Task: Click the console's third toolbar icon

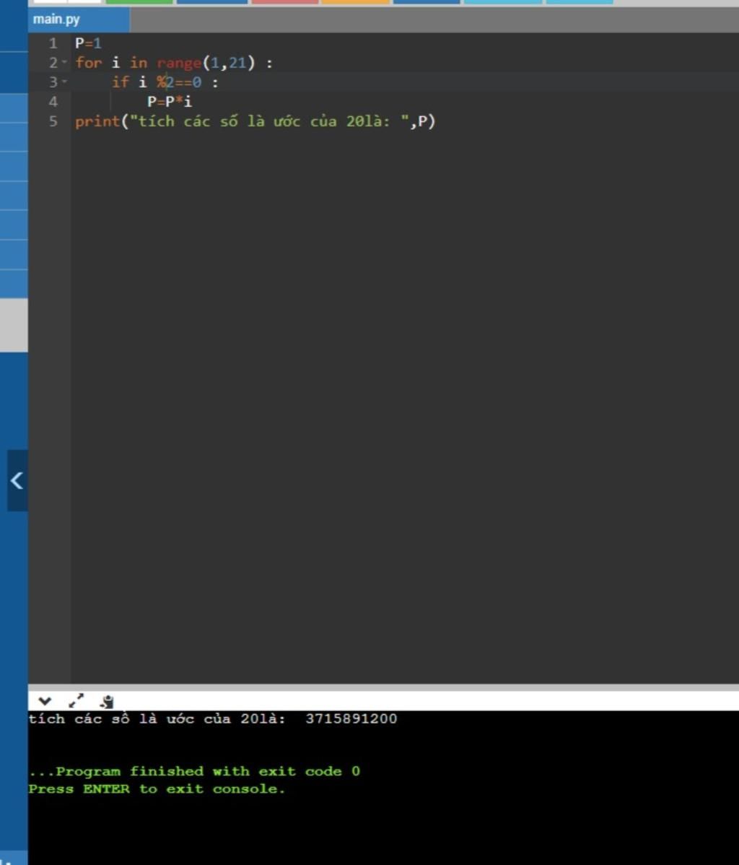Action: tap(107, 701)
